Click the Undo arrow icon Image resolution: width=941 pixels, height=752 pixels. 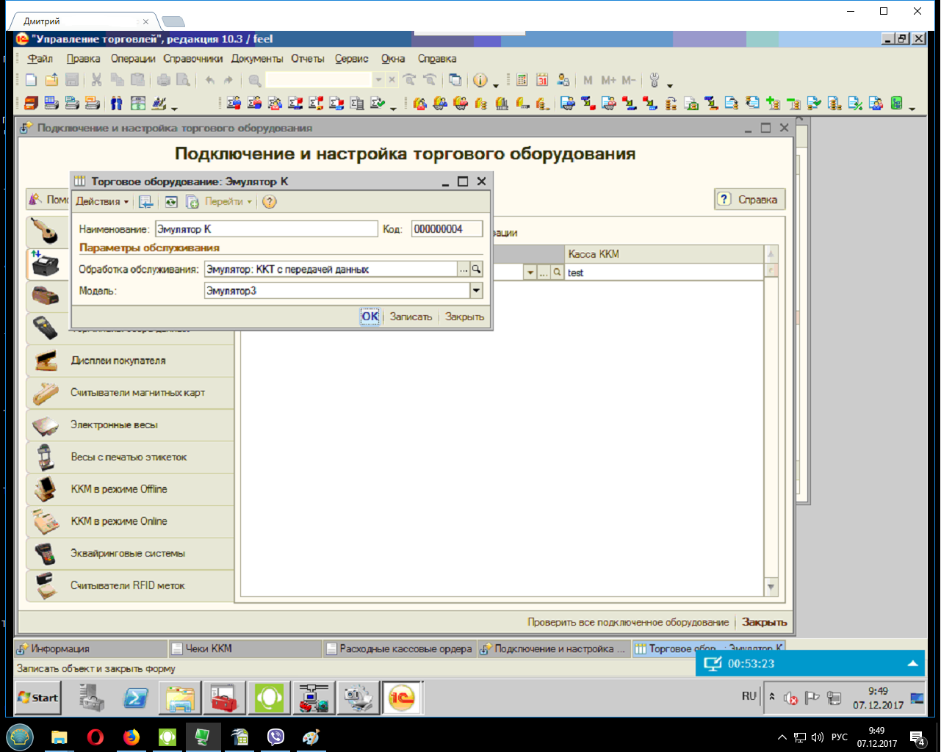tap(210, 80)
